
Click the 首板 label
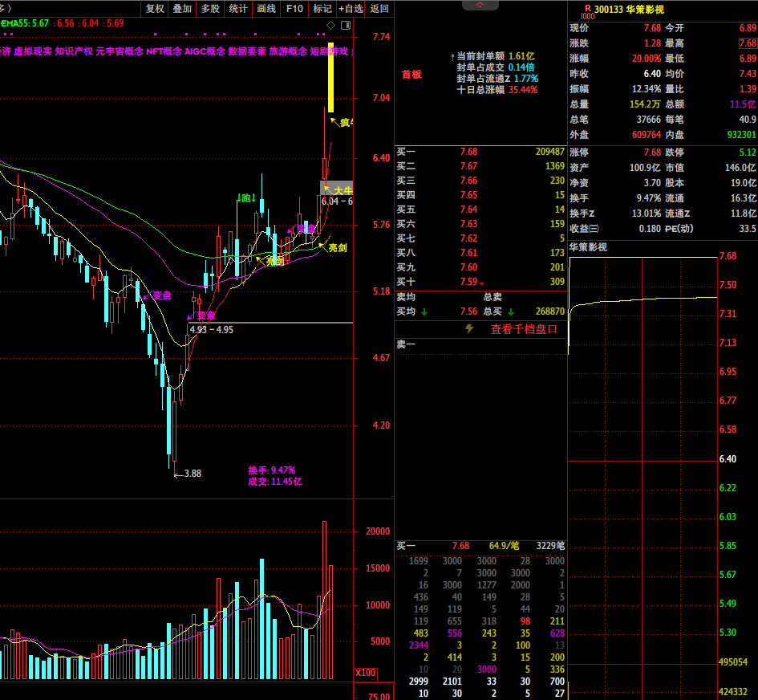(411, 75)
